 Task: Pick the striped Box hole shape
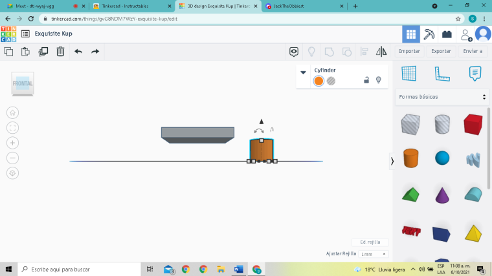(410, 124)
